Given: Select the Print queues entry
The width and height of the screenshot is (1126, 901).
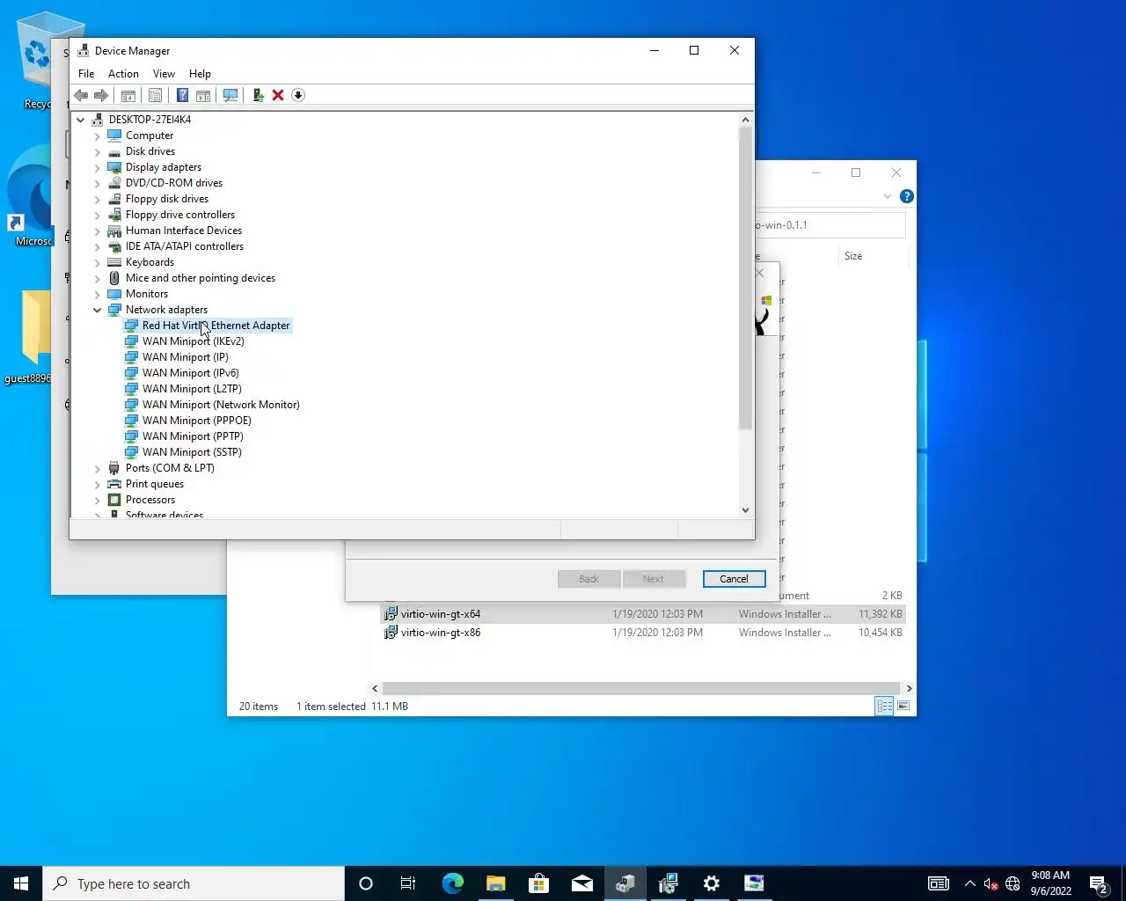Looking at the screenshot, I should tap(155, 484).
